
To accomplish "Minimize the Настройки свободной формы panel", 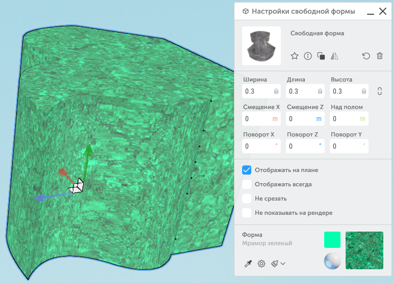I will (371, 14).
